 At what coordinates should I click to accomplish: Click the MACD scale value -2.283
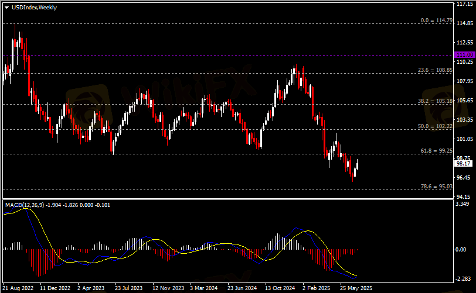[463, 278]
